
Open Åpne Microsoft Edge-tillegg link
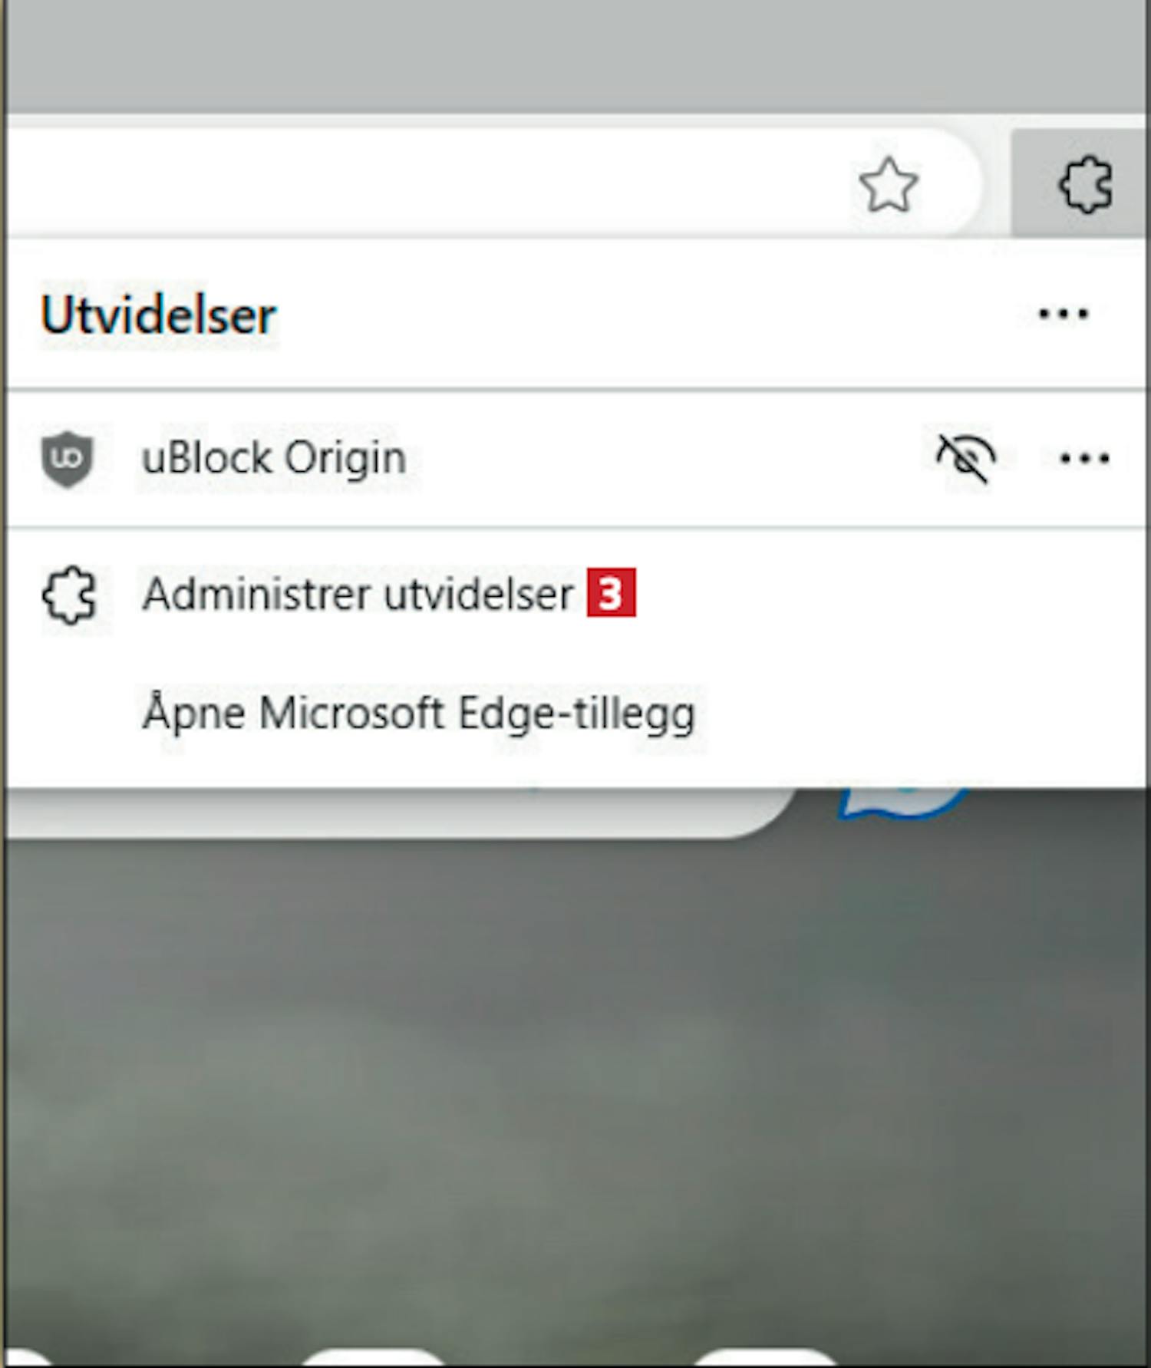(x=419, y=714)
